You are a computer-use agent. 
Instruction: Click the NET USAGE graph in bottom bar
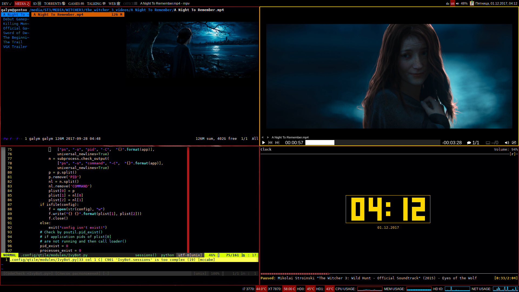click(x=505, y=289)
